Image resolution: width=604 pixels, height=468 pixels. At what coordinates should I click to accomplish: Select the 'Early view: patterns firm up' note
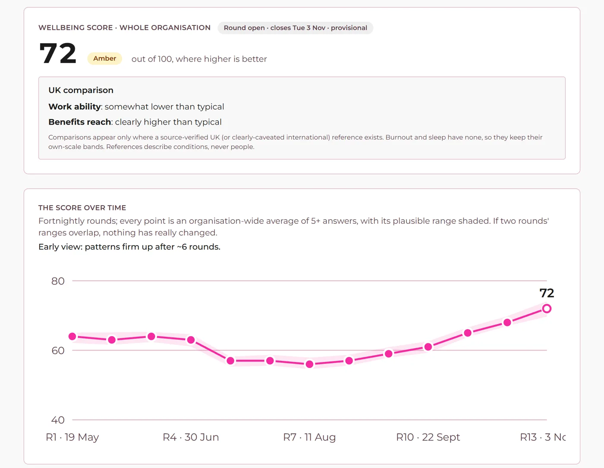pyautogui.click(x=129, y=247)
